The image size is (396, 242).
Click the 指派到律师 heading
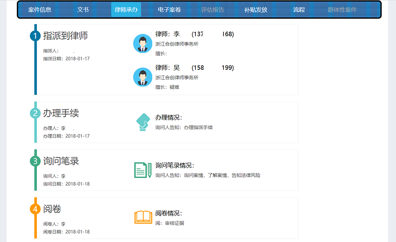tap(66, 36)
